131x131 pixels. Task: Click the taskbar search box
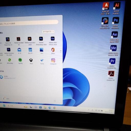coord(10,106)
